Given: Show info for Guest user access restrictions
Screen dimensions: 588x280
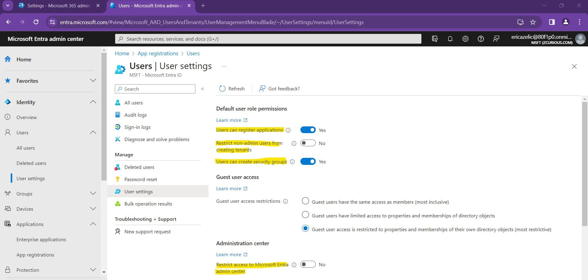Looking at the screenshot, I should [x=285, y=201].
